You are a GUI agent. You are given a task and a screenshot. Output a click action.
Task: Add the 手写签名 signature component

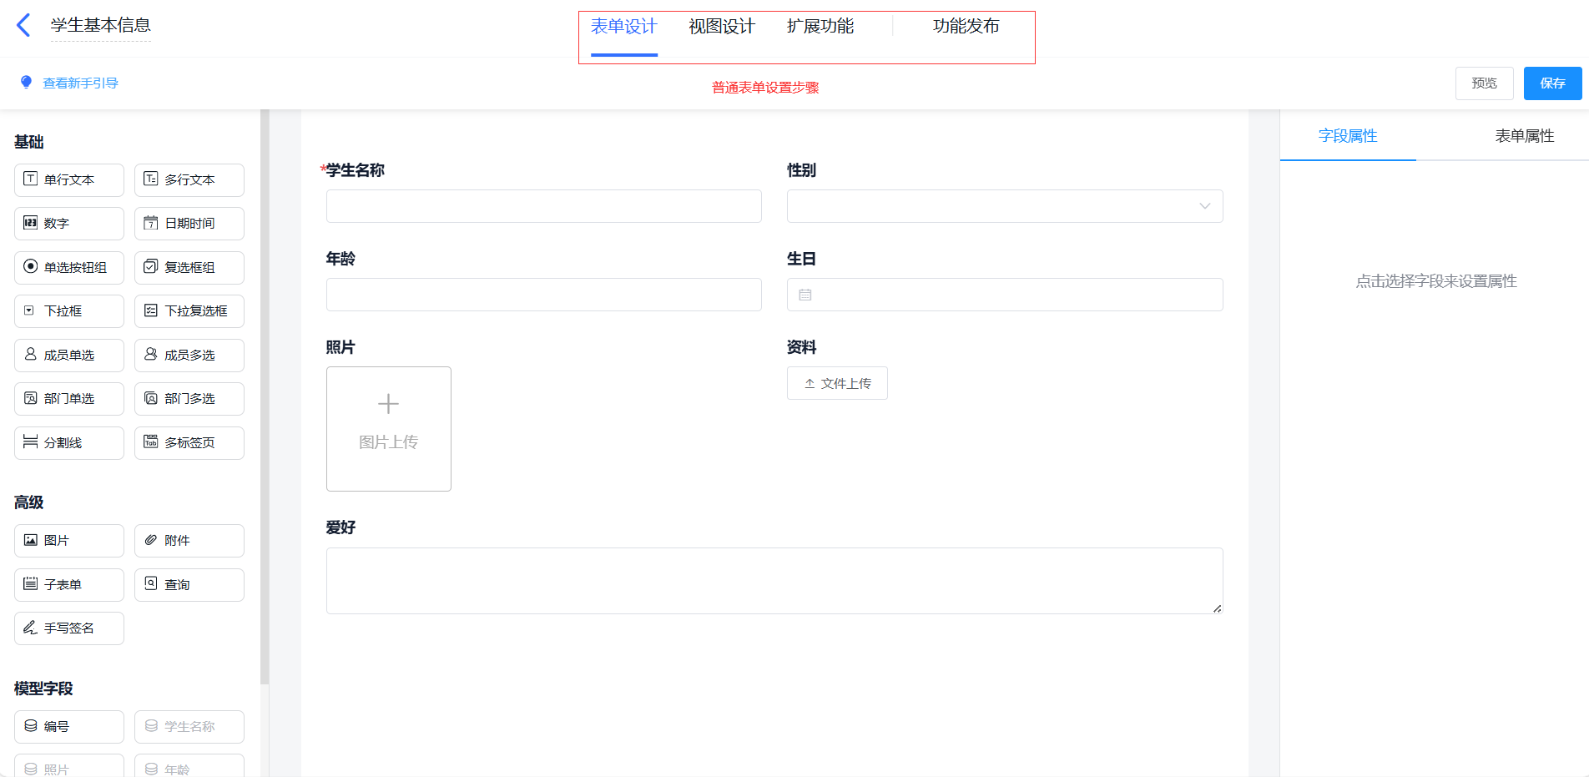point(69,628)
